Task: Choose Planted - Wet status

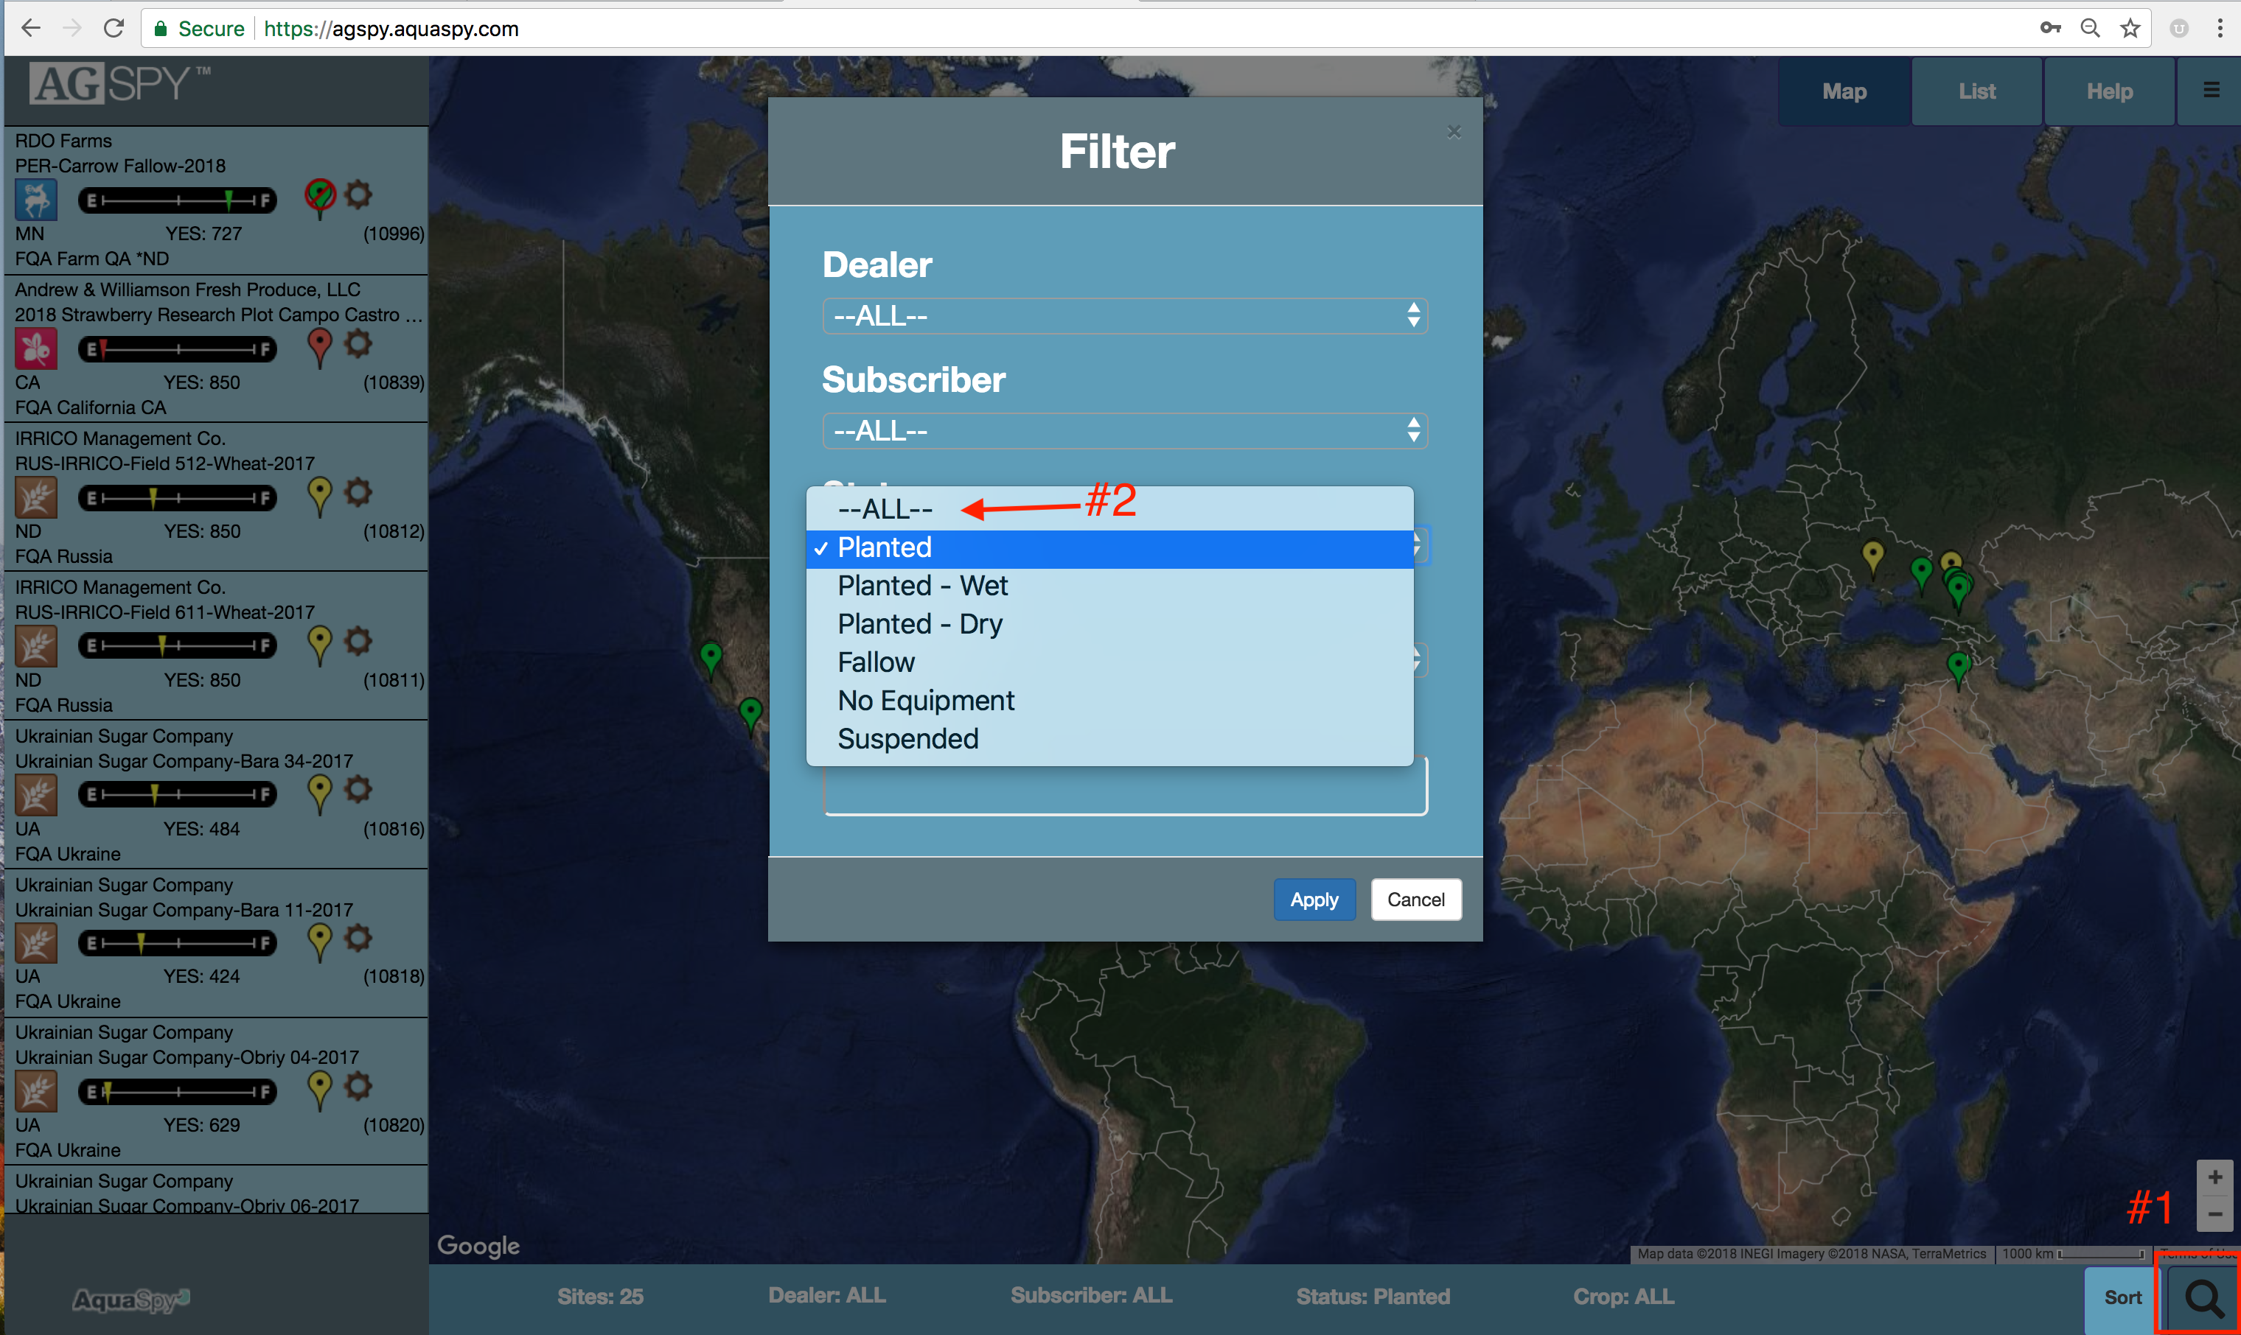Action: point(1109,586)
